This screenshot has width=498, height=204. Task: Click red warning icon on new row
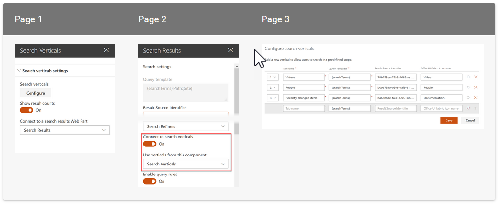click(x=468, y=108)
